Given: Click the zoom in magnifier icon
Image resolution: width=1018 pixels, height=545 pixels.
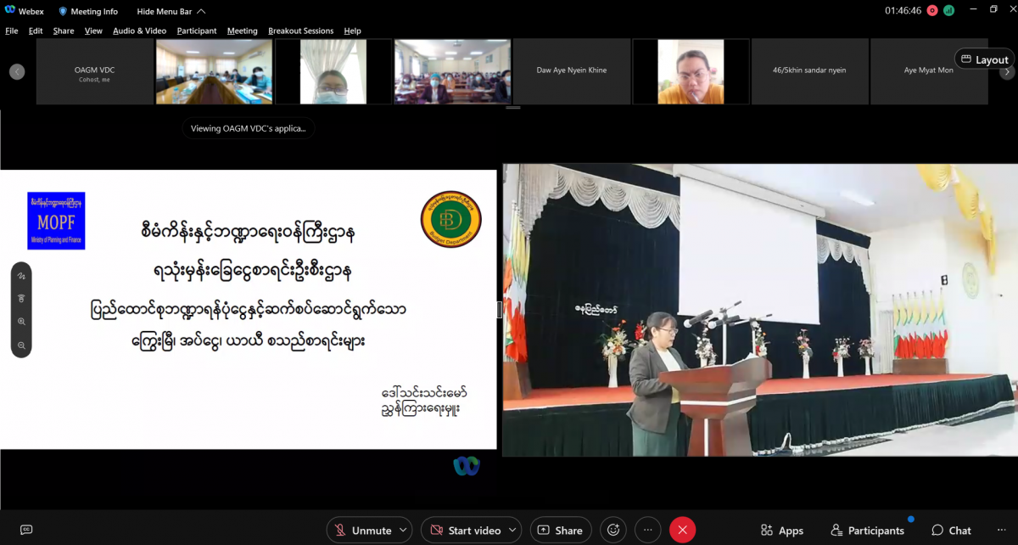Looking at the screenshot, I should click(21, 323).
